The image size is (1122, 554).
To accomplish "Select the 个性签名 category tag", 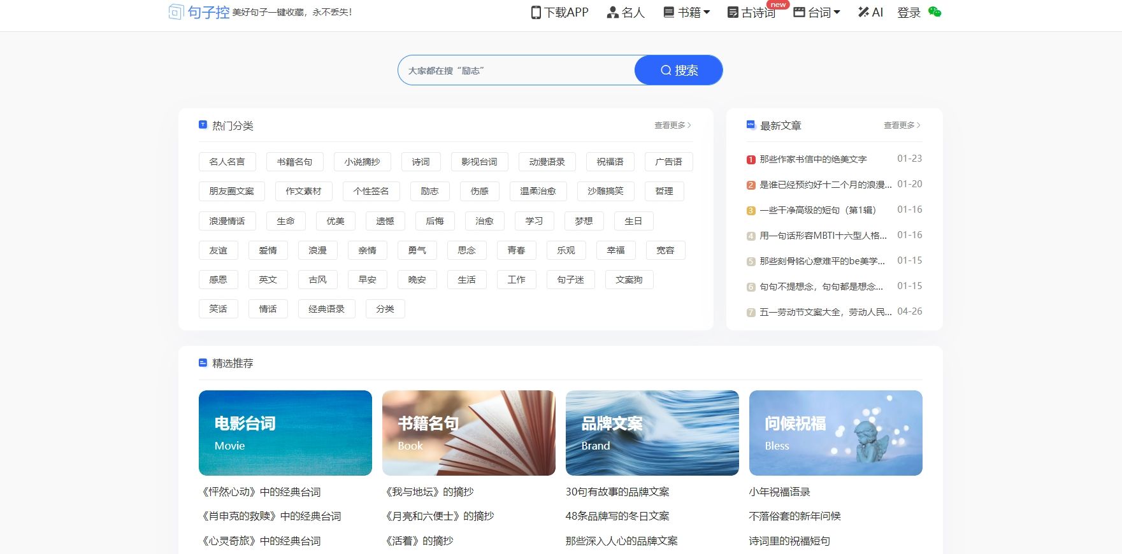I will [371, 191].
